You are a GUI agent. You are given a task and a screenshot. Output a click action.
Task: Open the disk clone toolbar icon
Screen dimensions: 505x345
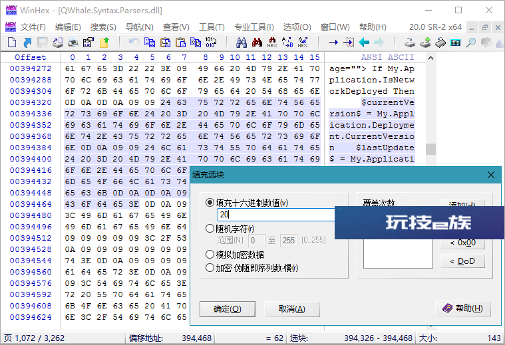(x=410, y=42)
